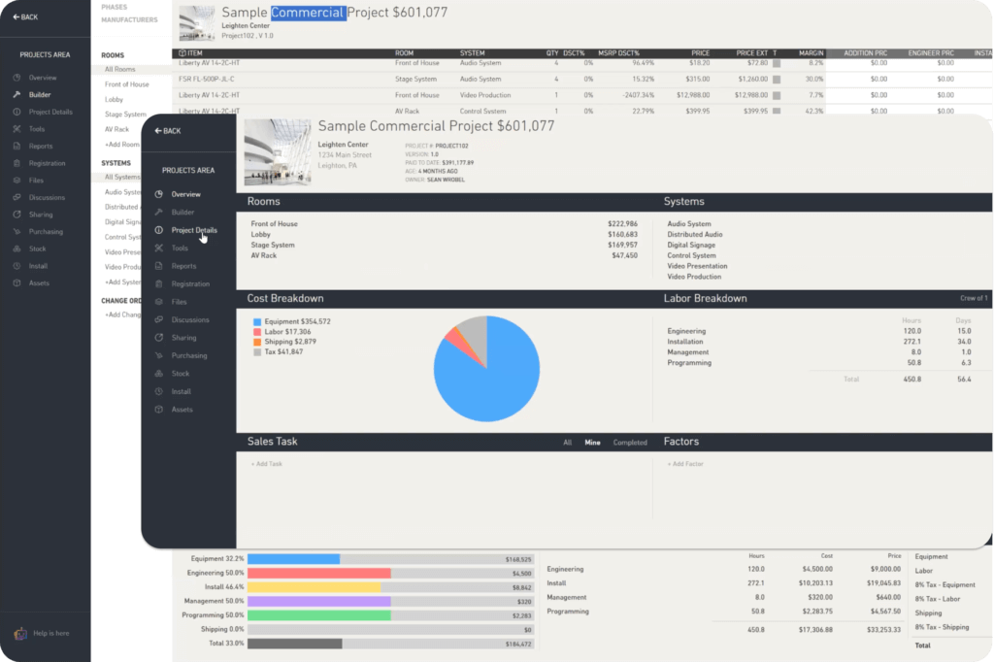Toggle the T checkbox on the FSR FL-500P-JL-C row
The image size is (994, 662).
(776, 80)
